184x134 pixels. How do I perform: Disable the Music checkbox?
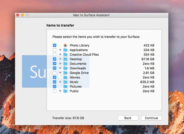click(x=55, y=82)
